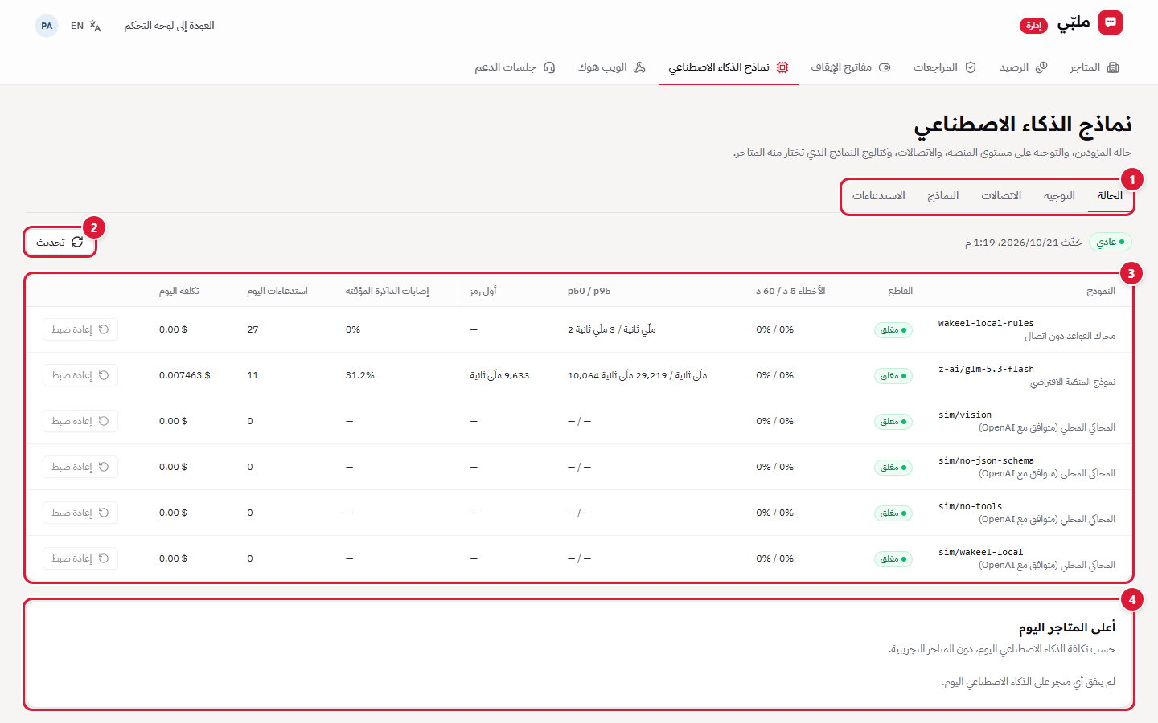Click the تكلفة اليوم column header
The width and height of the screenshot is (1158, 723).
(x=179, y=291)
